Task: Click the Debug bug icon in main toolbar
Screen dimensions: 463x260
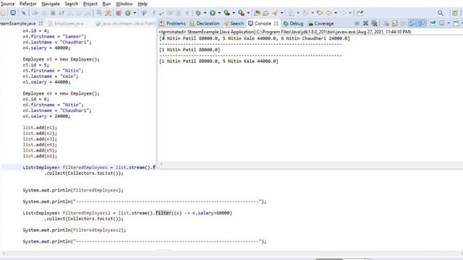Action: pyautogui.click(x=198, y=13)
